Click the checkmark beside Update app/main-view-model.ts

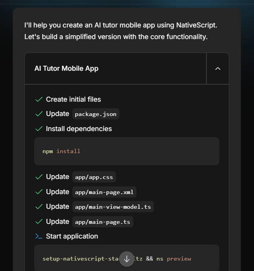[39, 206]
